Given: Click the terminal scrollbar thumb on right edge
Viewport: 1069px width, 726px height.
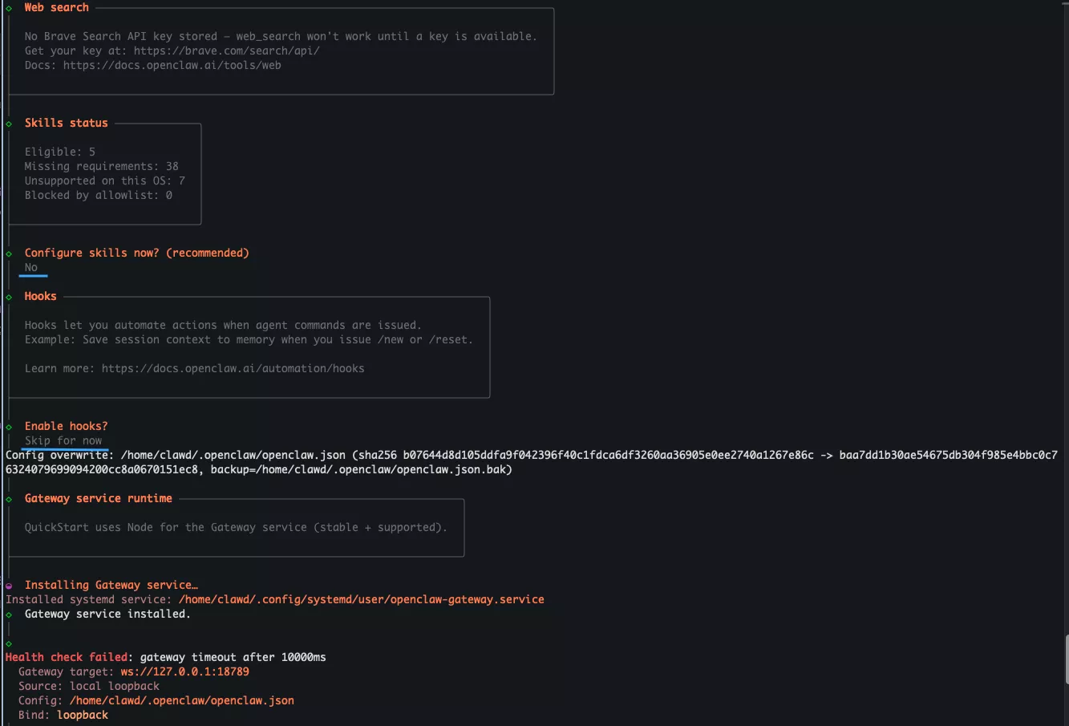Looking at the screenshot, I should pyautogui.click(x=1065, y=659).
